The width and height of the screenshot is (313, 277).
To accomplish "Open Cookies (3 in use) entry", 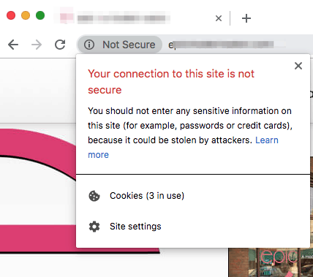I will coord(193,196).
